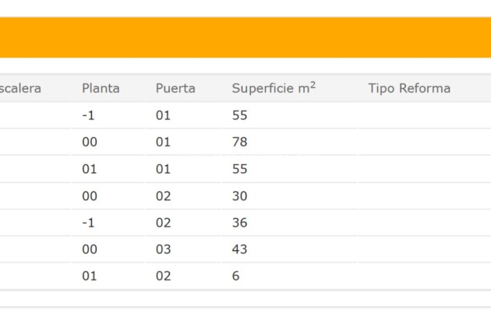Click the Superficie value 30
This screenshot has width=491, height=313.
[240, 196]
